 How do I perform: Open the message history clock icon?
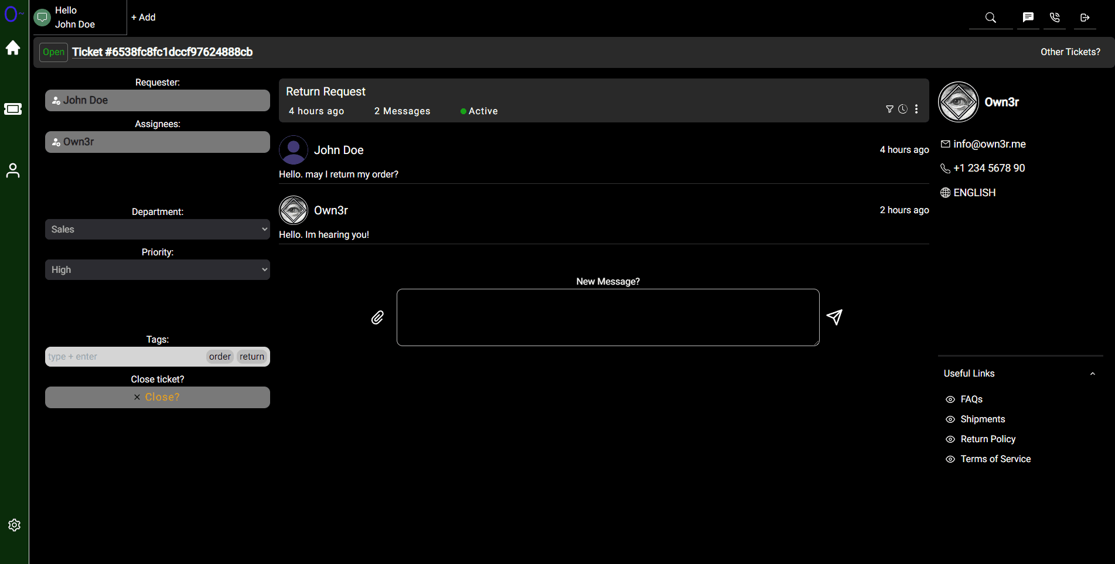coord(902,108)
